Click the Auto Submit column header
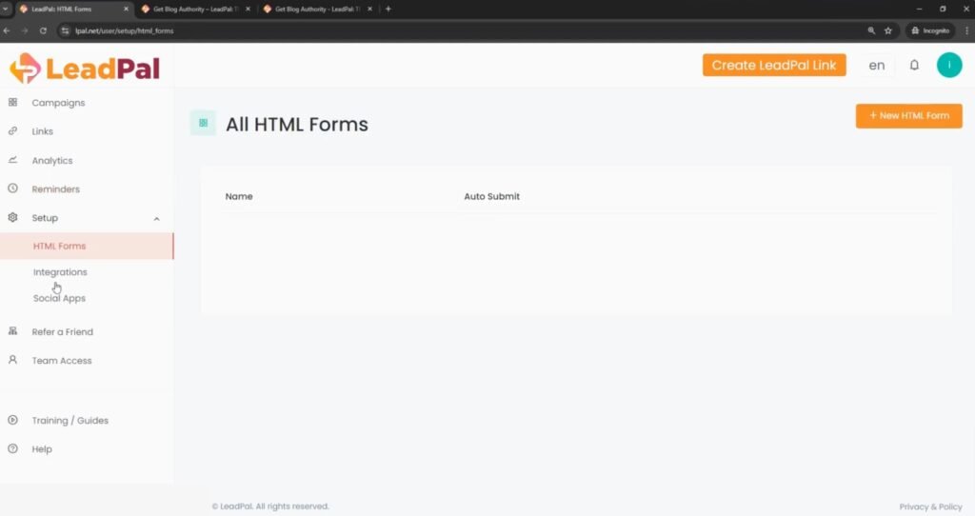This screenshot has width=975, height=516. click(x=492, y=196)
